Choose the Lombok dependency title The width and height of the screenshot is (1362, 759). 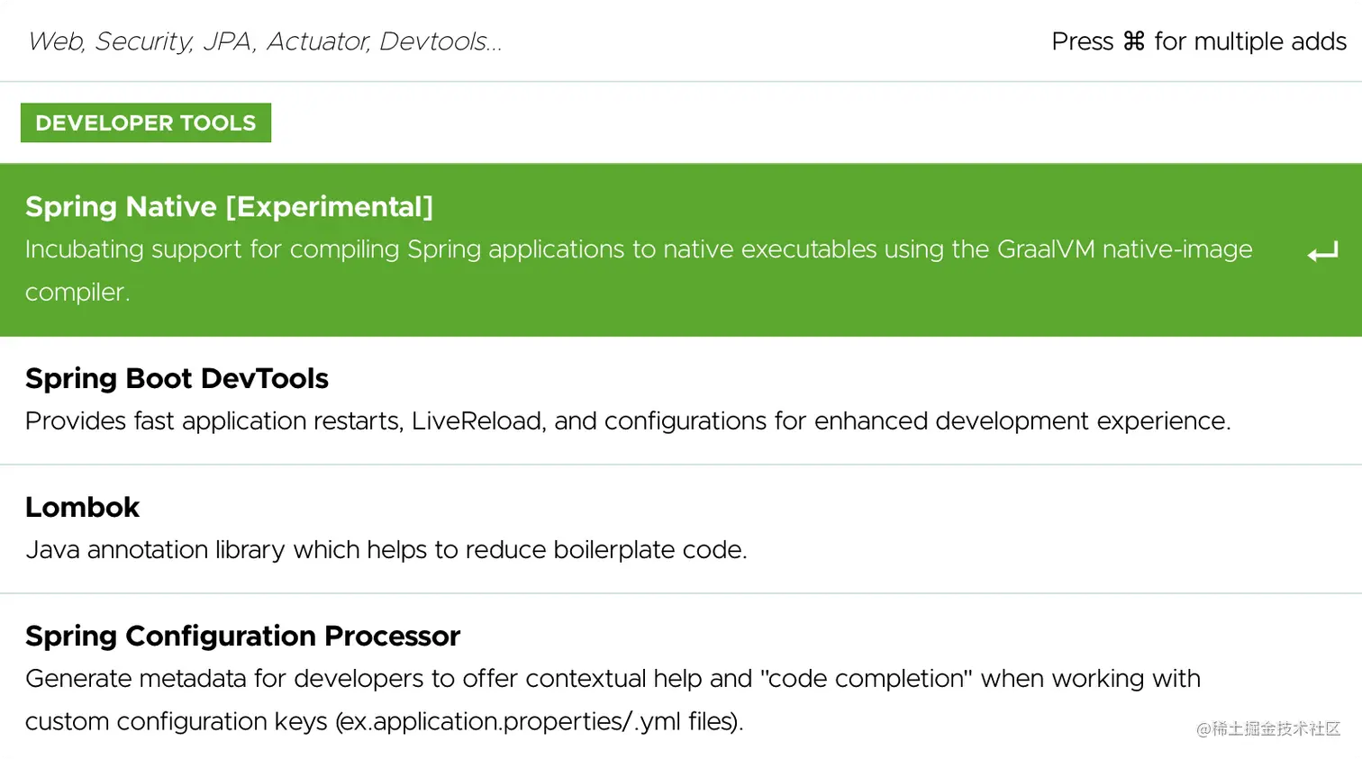click(83, 508)
